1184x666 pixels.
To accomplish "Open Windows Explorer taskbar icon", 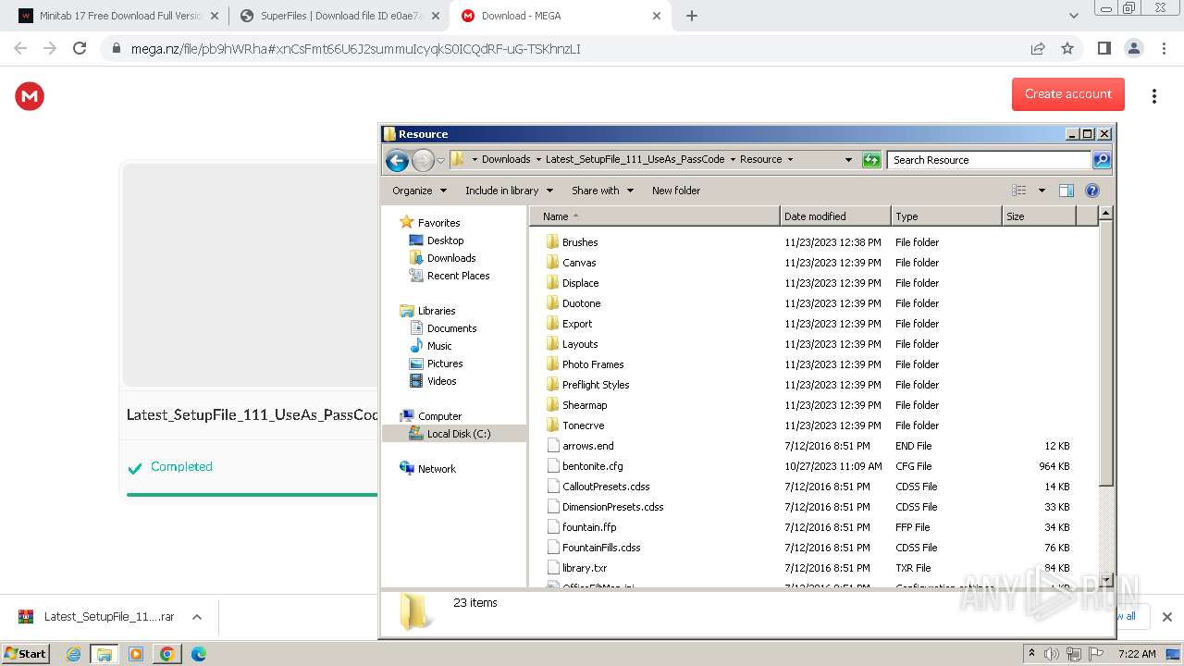I will (105, 654).
